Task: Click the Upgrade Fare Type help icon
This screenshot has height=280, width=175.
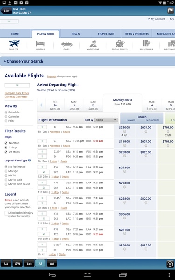Action: pyautogui.click(x=30, y=160)
